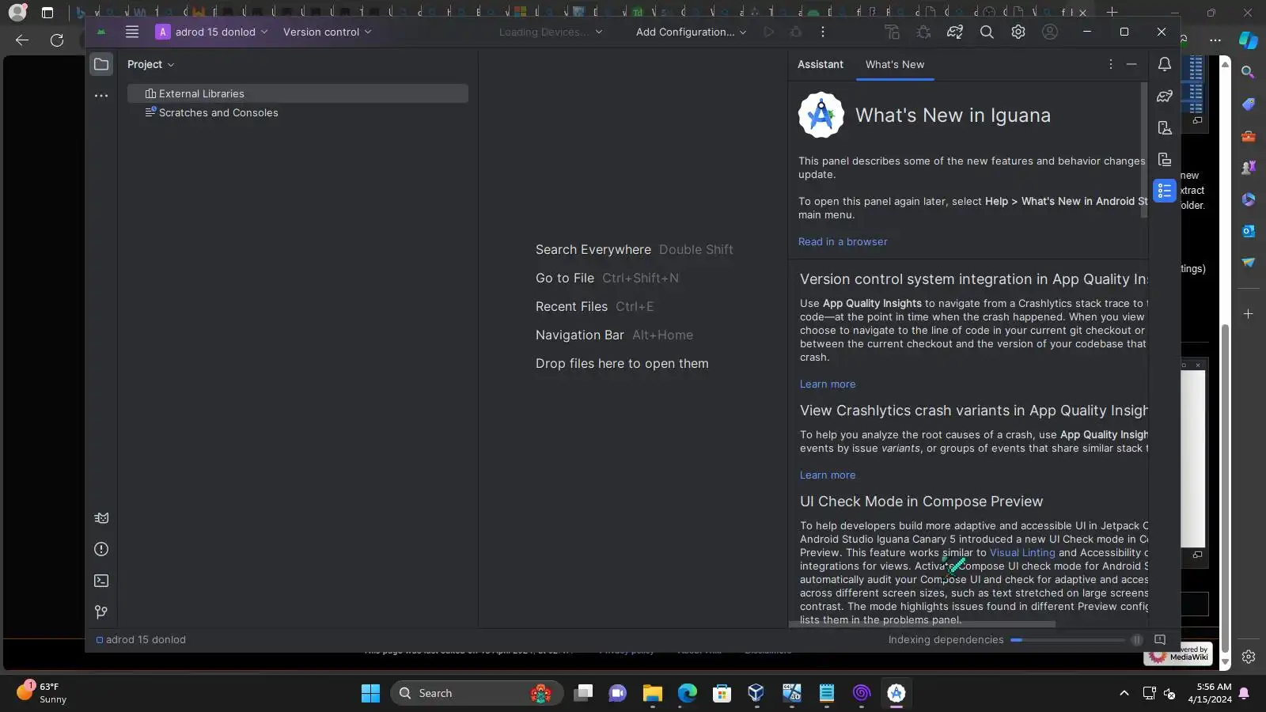
Task: Click the Run button in the toolbar
Action: [x=768, y=32]
